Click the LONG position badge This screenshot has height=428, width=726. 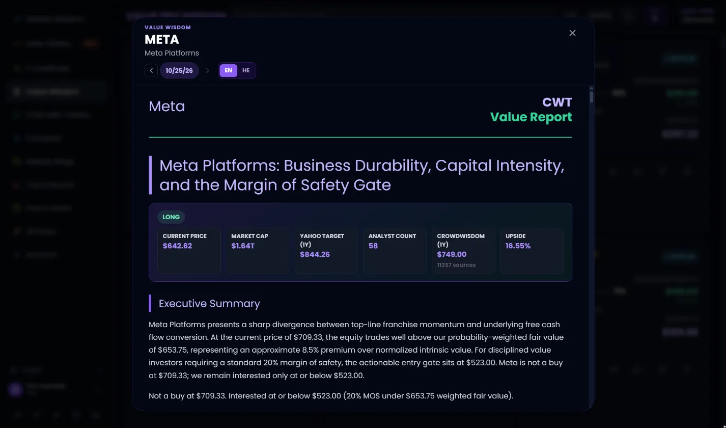[171, 217]
